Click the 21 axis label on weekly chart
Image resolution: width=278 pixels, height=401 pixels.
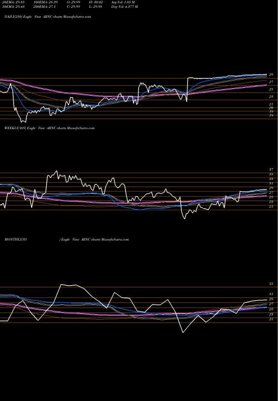(x=271, y=207)
